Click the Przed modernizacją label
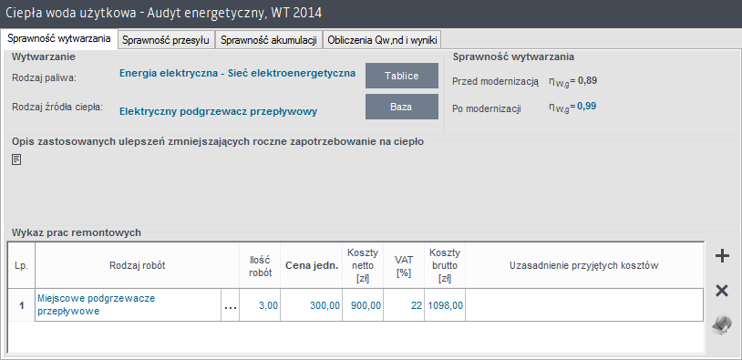The width and height of the screenshot is (742, 360). (496, 81)
